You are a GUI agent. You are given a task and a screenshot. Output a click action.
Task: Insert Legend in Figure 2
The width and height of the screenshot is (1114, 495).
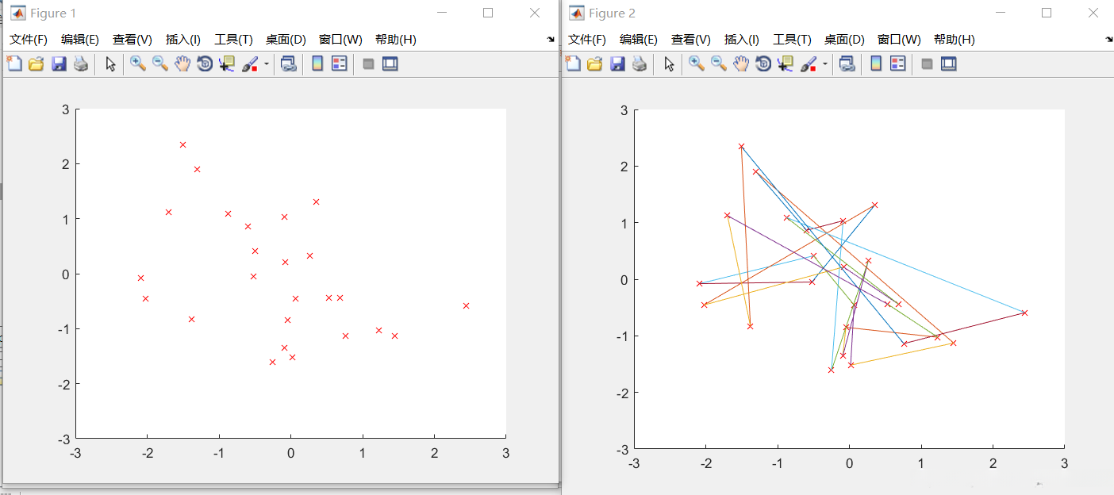(x=897, y=64)
